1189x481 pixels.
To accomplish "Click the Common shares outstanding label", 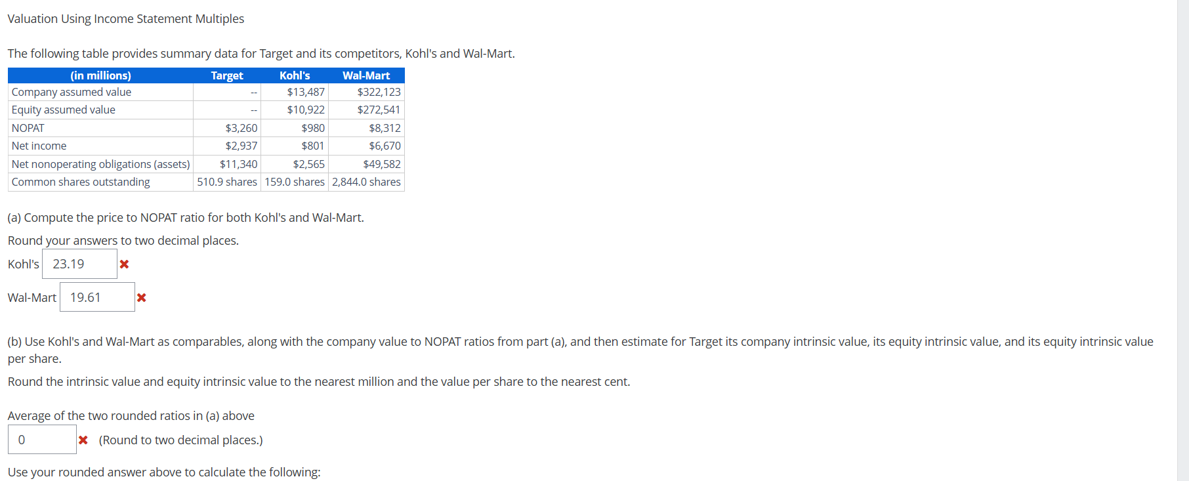I will point(80,182).
